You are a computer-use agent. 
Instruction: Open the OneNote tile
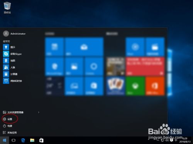[94, 86]
